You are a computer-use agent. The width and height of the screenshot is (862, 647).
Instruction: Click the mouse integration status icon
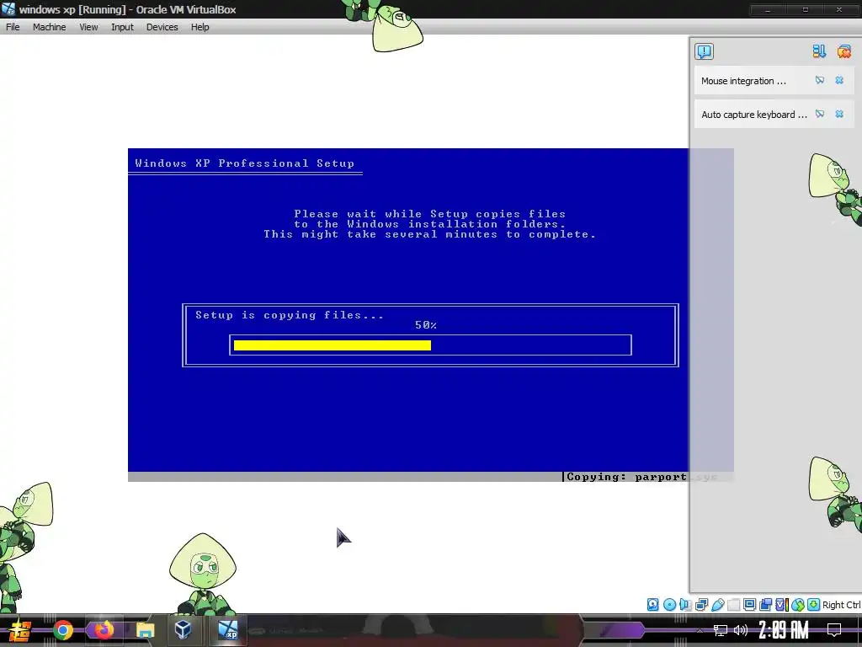(x=798, y=605)
